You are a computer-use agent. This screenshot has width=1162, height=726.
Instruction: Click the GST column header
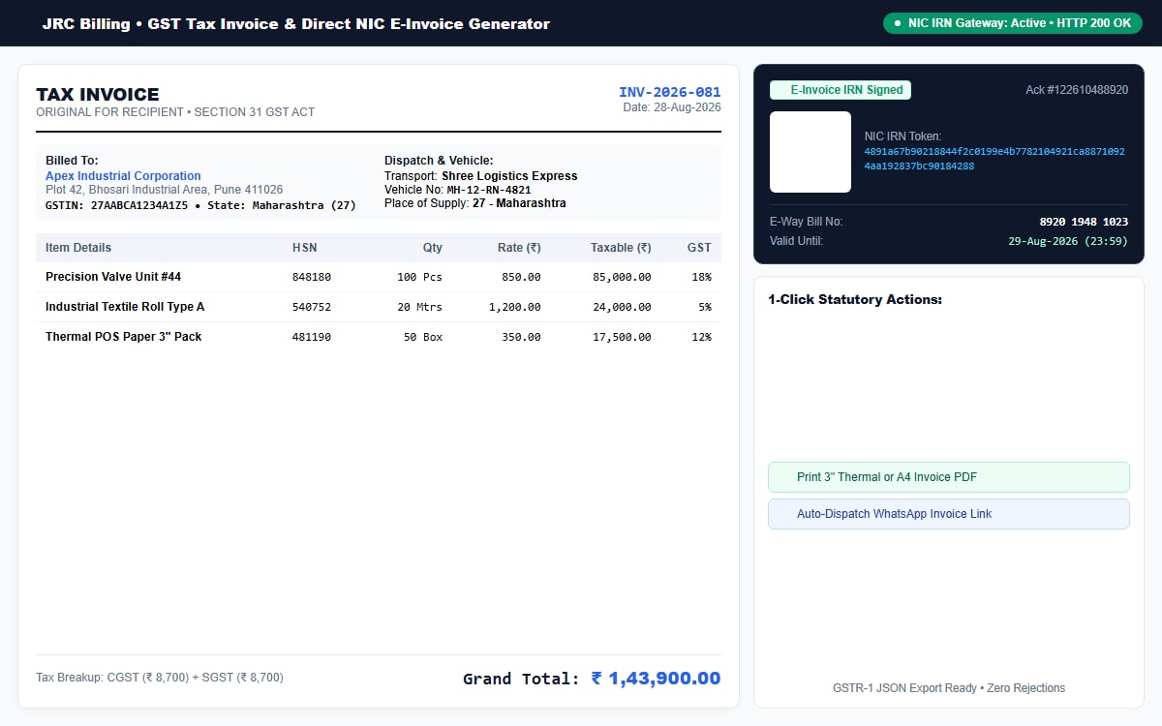coord(699,248)
